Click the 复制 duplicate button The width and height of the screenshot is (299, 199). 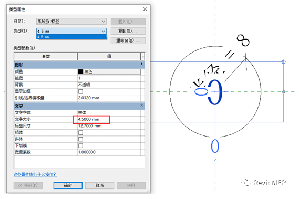coord(128,31)
